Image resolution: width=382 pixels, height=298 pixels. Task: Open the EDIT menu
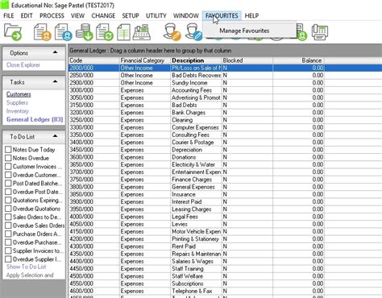click(x=27, y=16)
